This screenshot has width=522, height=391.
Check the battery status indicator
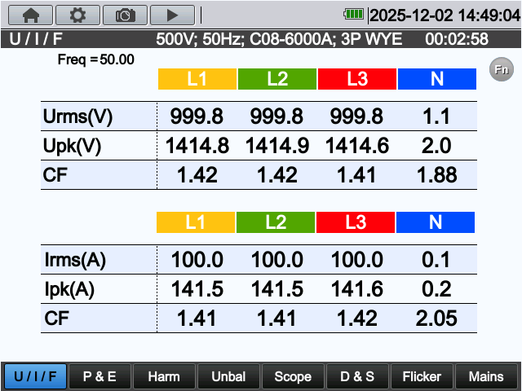click(x=355, y=14)
